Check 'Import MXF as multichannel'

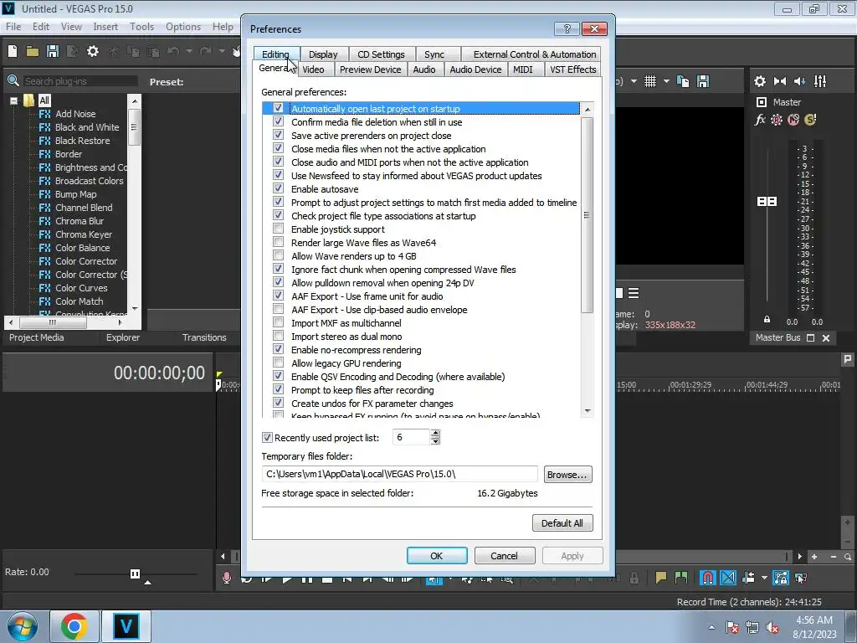coord(278,322)
